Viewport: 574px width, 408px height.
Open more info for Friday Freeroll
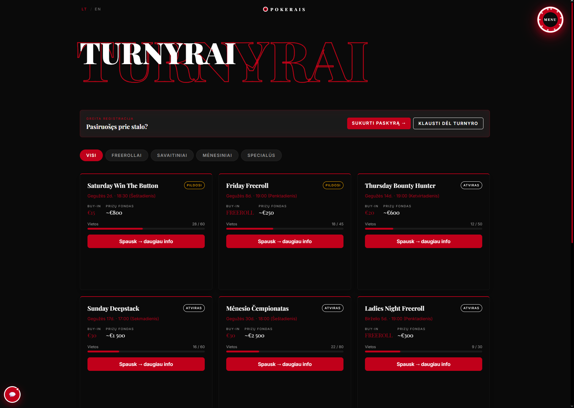click(x=285, y=241)
